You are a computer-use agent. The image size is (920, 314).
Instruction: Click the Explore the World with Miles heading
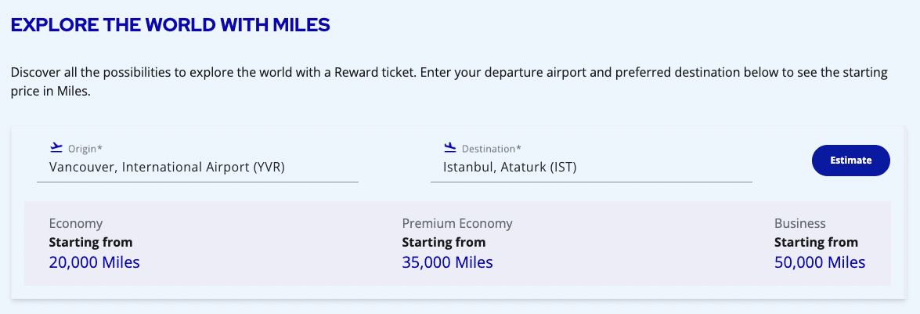pos(170,25)
